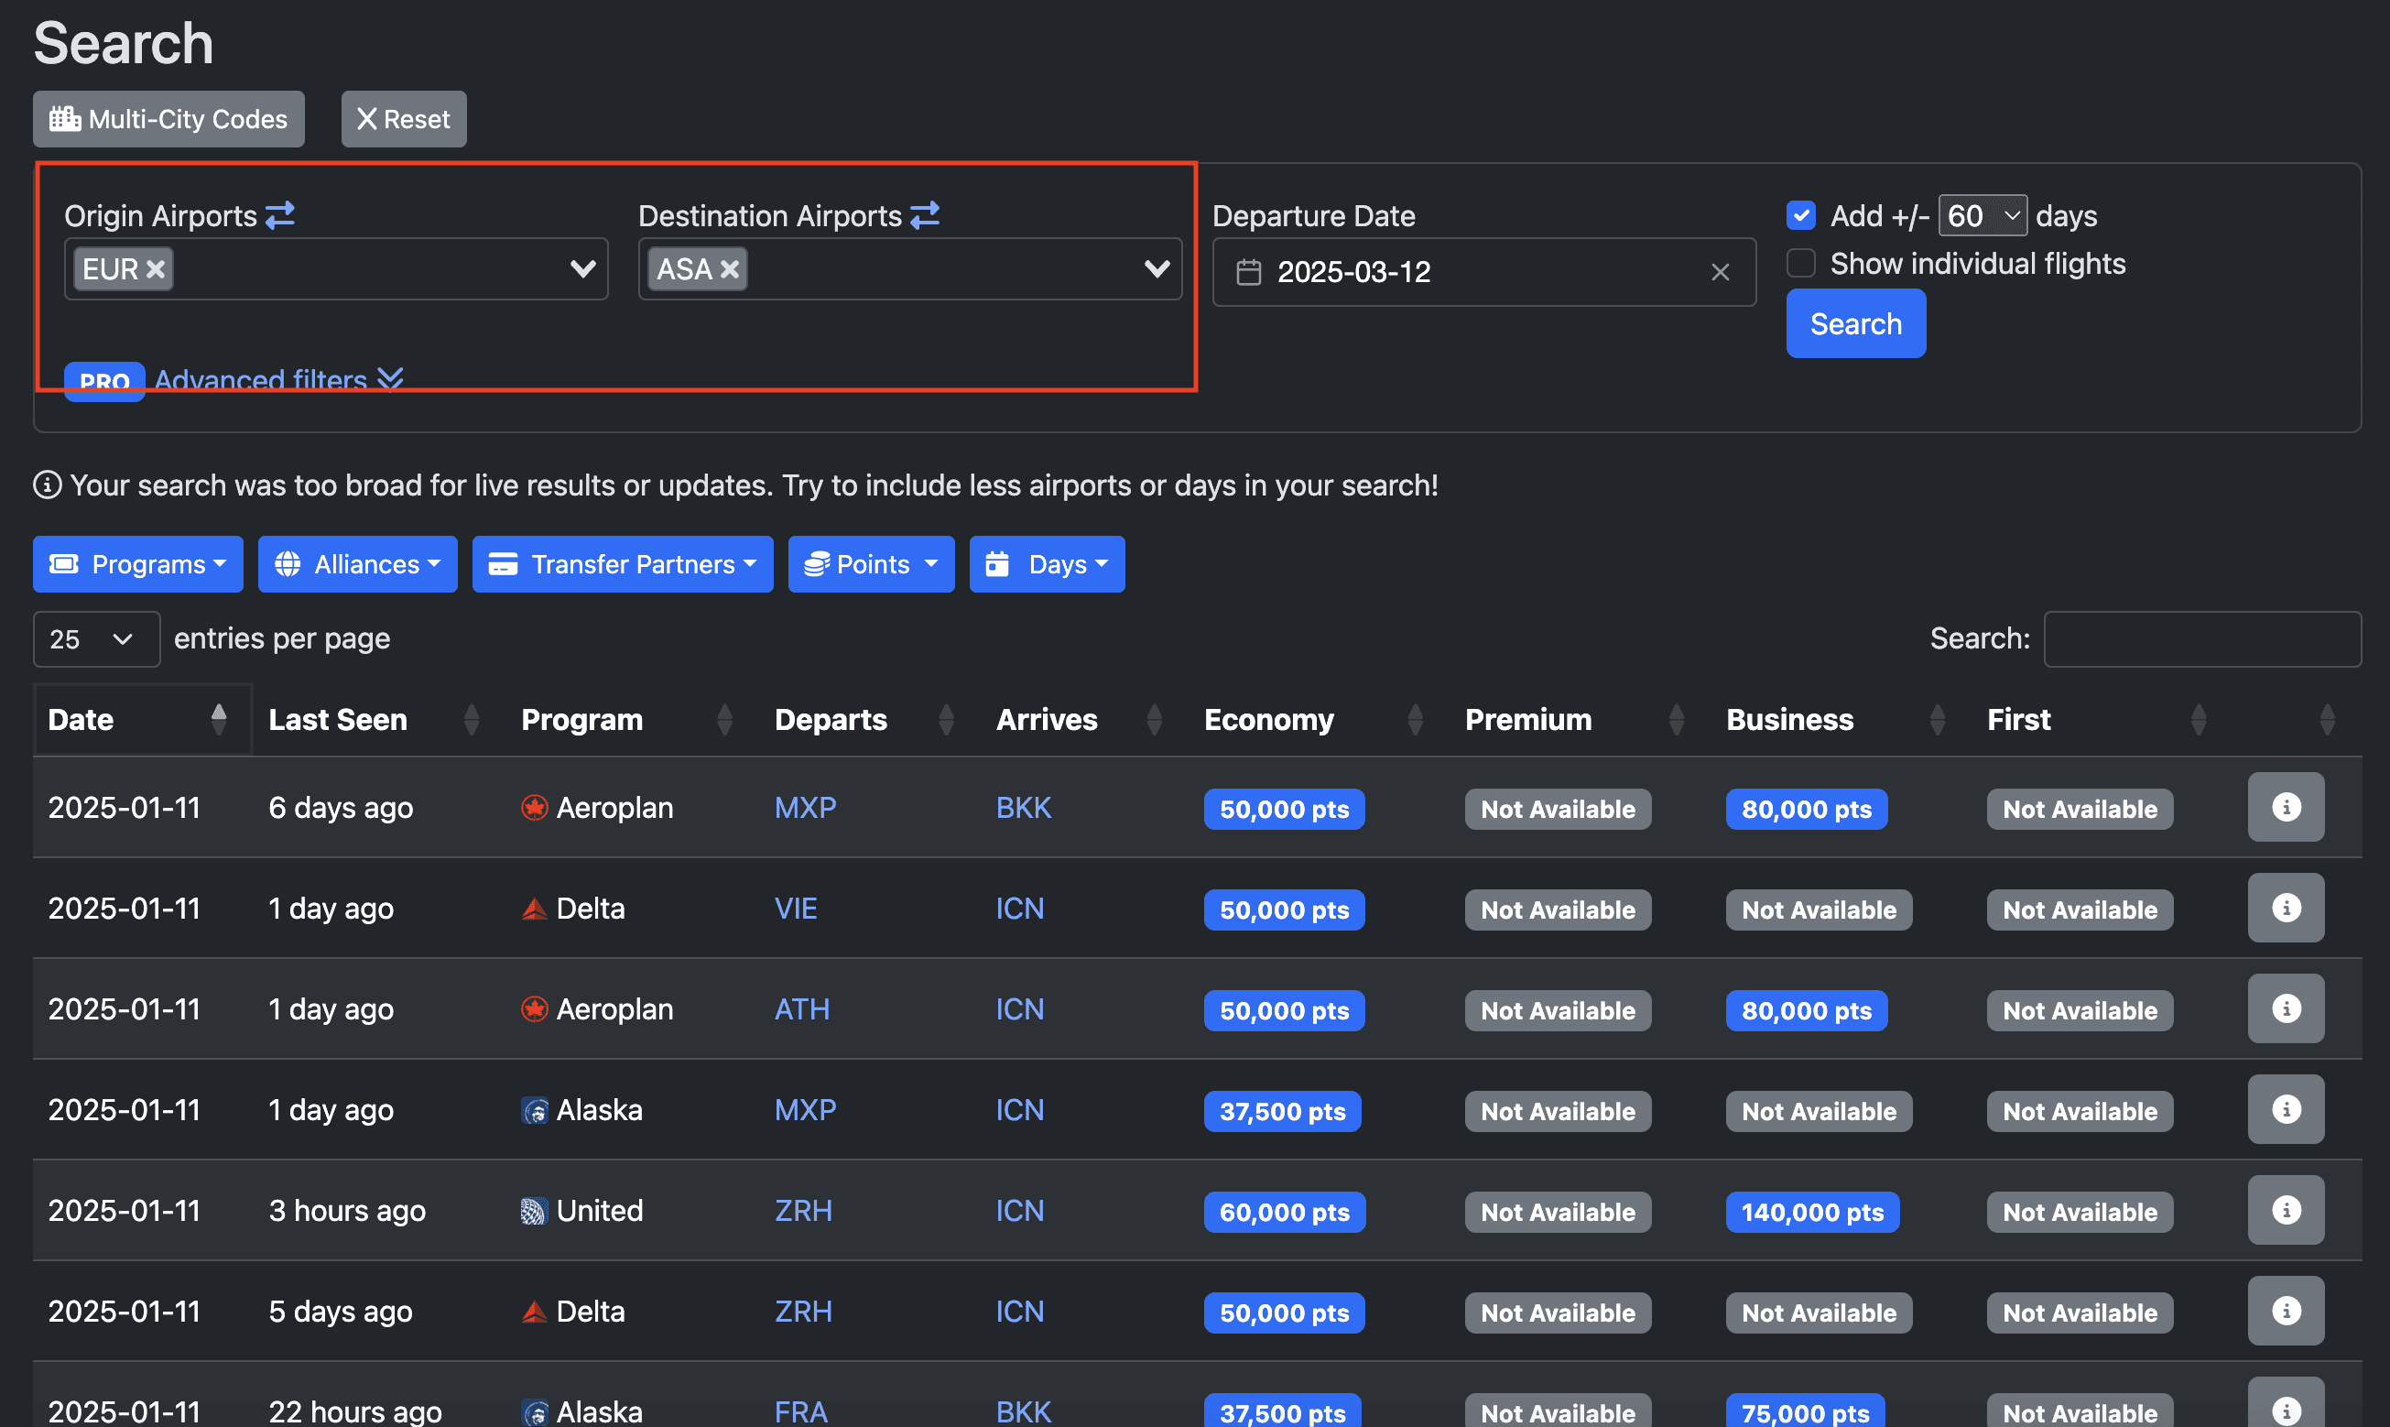The image size is (2390, 1427).
Task: Click '3 hours ago' in the United row
Action: pos(346,1211)
